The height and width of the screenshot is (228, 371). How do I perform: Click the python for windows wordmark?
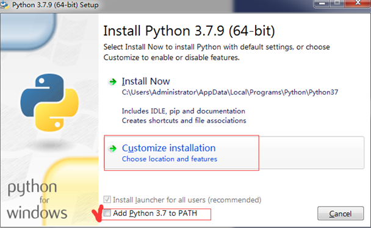tap(37, 199)
